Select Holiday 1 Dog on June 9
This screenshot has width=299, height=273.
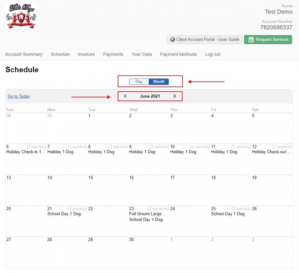click(x=142, y=152)
